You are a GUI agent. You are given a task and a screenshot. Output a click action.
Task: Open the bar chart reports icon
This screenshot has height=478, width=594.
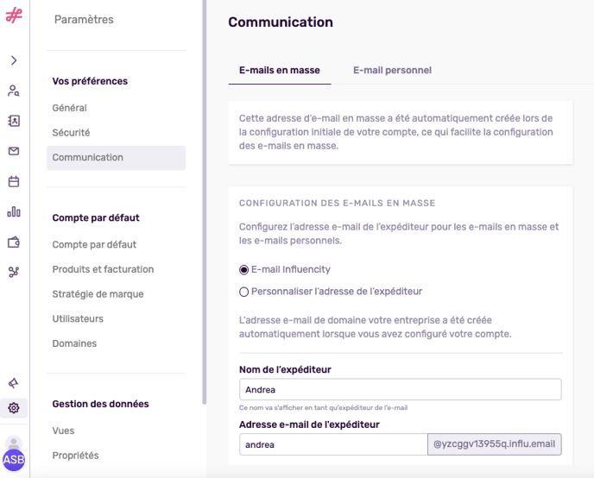click(x=14, y=211)
